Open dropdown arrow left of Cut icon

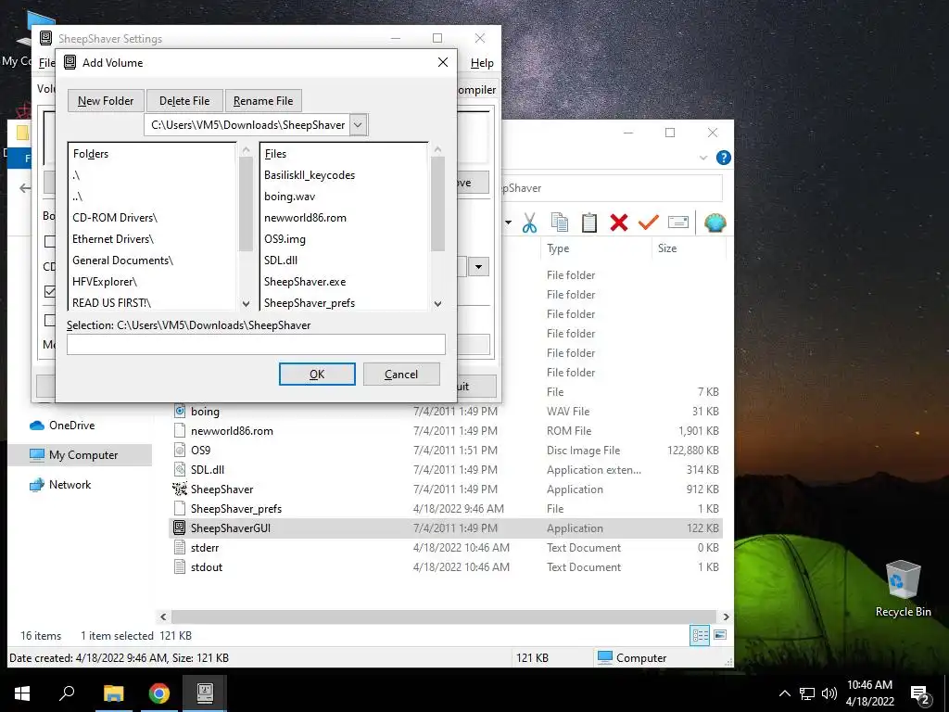[509, 222]
